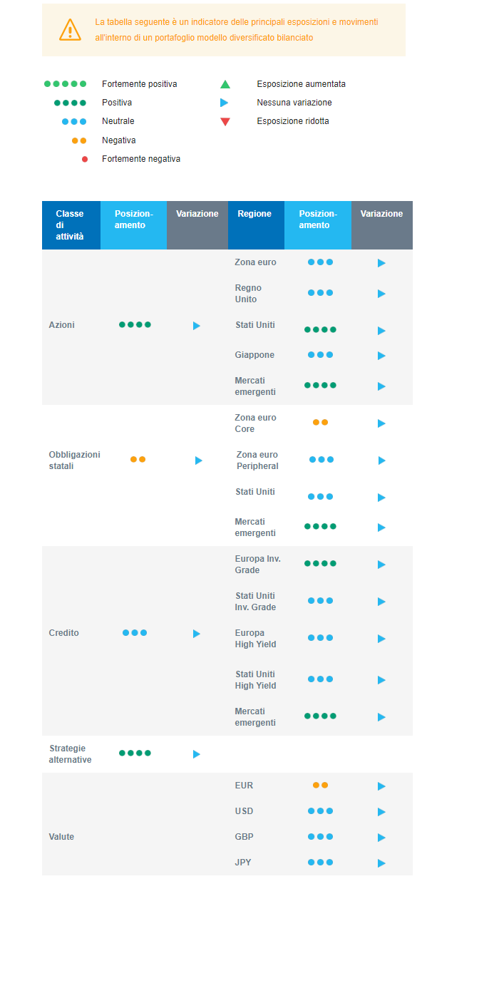Click the Fortemente positiva five green dots
The width and height of the screenshot is (499, 998).
click(65, 84)
